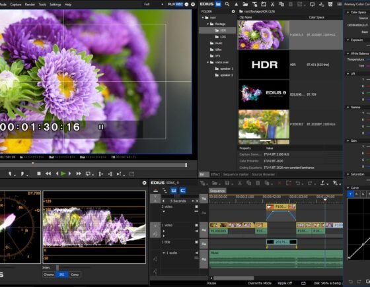Viewport: 370px width, 287px height.
Task: Toggle the lock square on 2 video track
Action: (x=196, y=207)
